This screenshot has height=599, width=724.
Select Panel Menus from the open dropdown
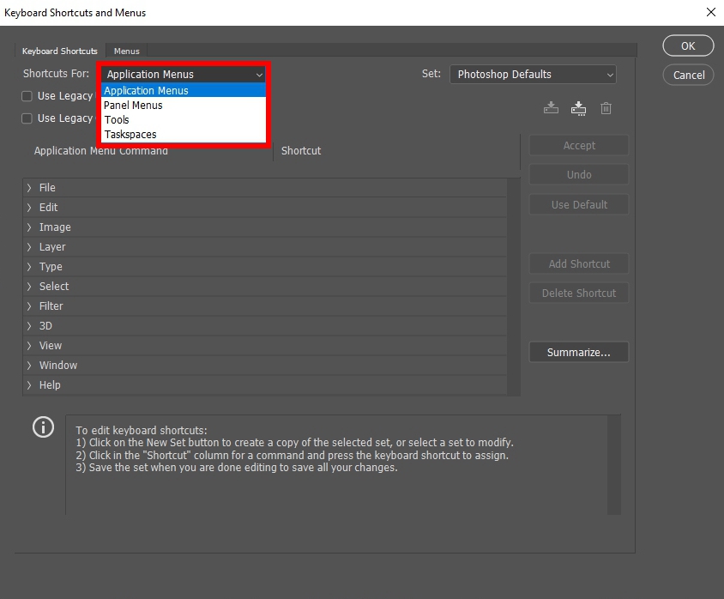click(134, 105)
